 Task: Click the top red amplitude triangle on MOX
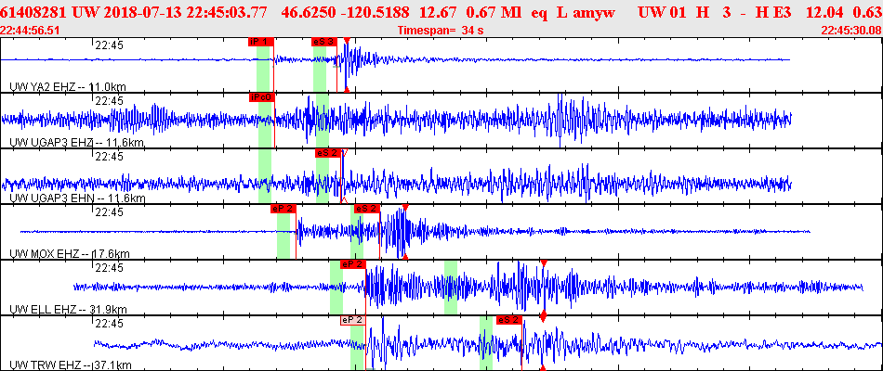click(x=405, y=208)
